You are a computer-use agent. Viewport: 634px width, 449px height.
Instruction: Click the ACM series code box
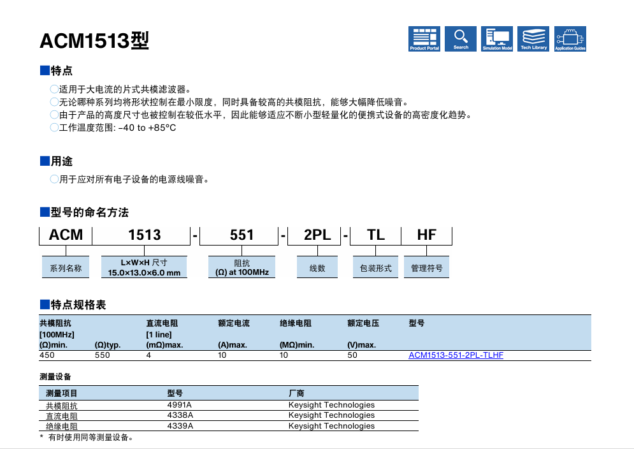pyautogui.click(x=66, y=235)
